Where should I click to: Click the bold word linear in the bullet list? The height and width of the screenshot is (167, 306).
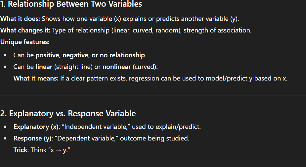pyautogui.click(x=44, y=67)
